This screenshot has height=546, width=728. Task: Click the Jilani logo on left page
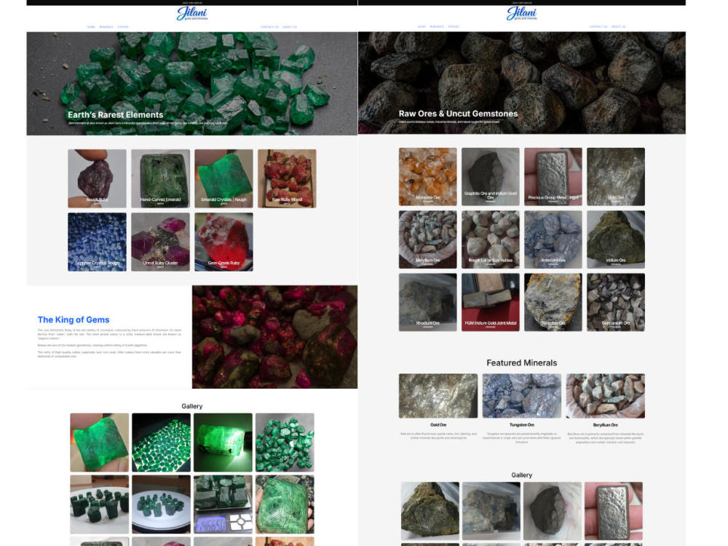[191, 14]
